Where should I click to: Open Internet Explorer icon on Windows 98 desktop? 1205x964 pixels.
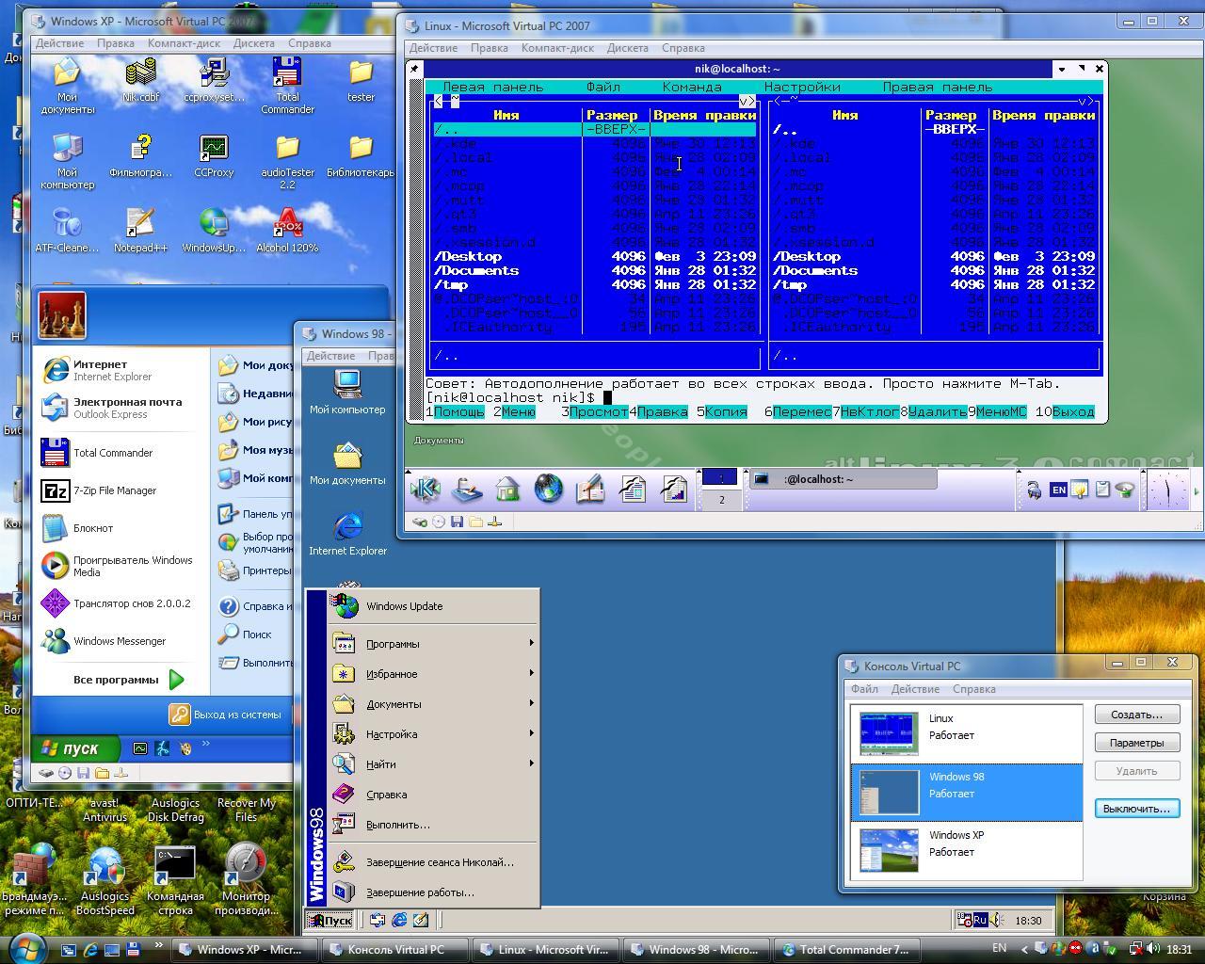pos(347,534)
